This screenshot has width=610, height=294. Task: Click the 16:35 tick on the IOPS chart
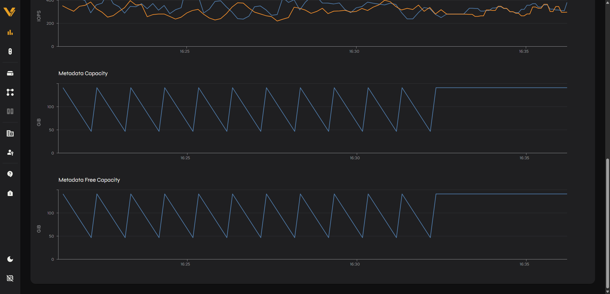pos(524,51)
